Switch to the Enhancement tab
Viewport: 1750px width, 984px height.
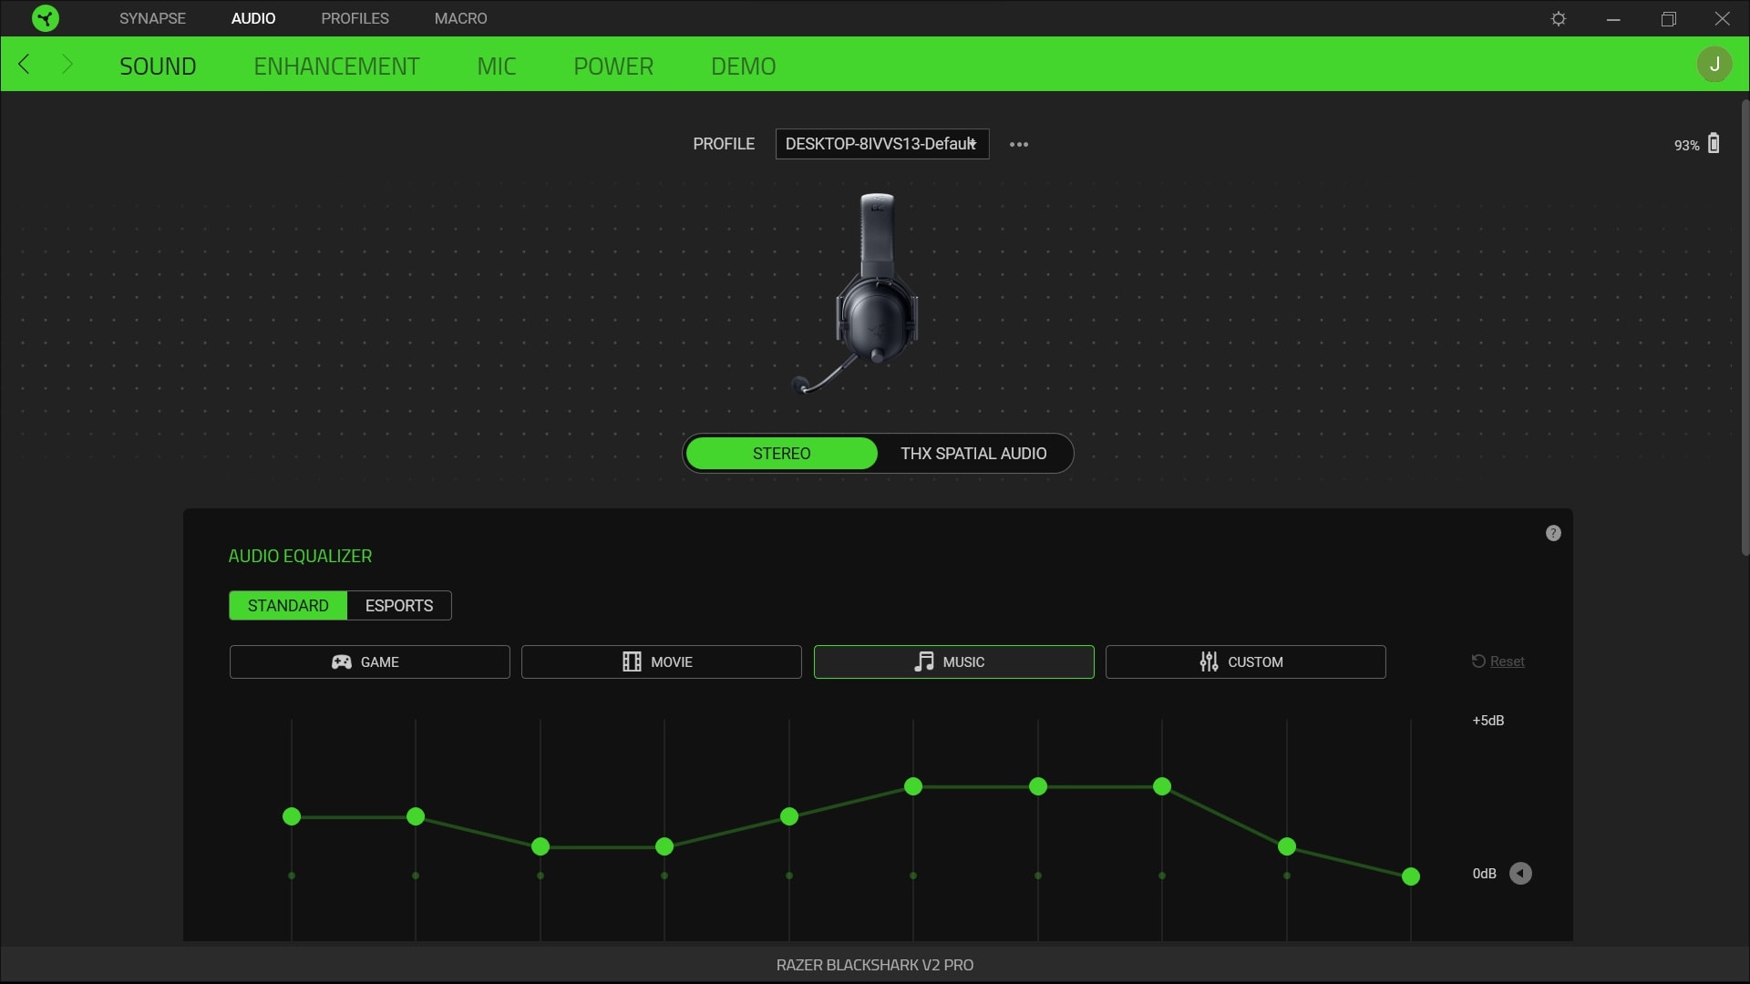[336, 66]
